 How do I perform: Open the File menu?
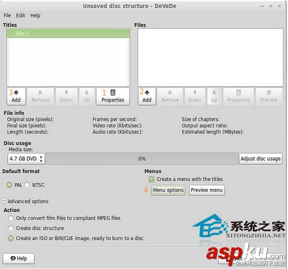7,15
